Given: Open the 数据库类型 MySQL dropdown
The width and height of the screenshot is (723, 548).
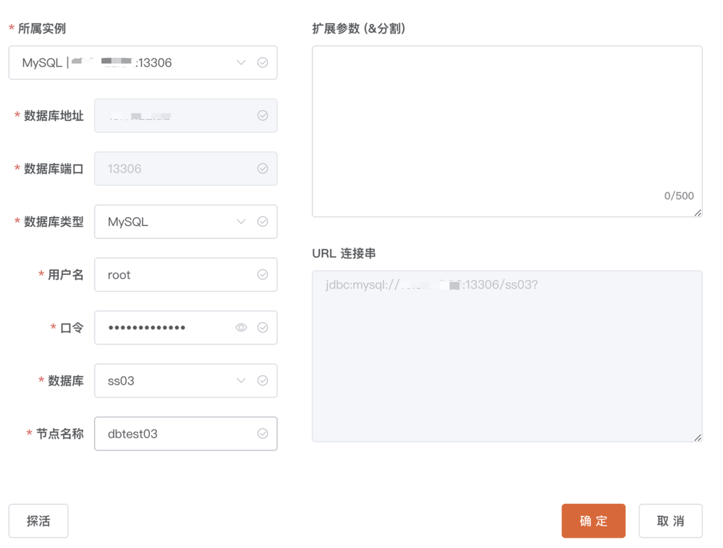Looking at the screenshot, I should click(x=241, y=222).
